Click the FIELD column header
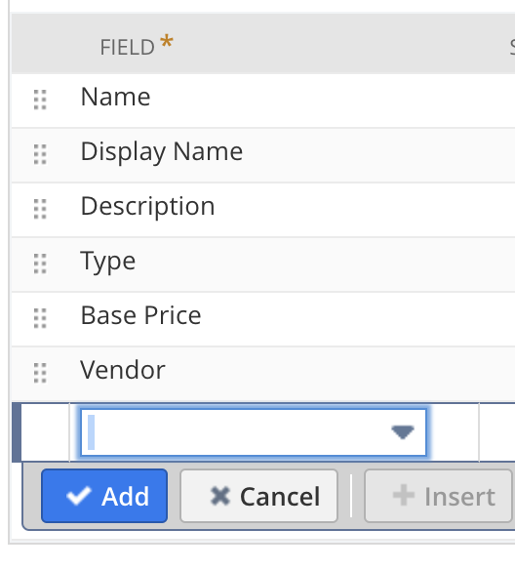The image size is (515, 570). (137, 46)
